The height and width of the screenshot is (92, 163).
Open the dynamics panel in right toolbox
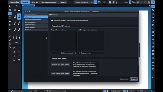coord(153,21)
